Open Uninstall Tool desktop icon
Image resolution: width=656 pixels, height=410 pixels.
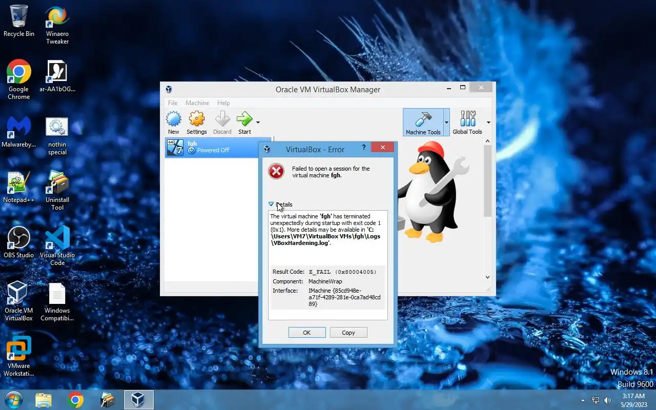(57, 191)
